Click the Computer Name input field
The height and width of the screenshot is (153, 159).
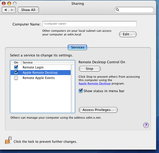[90, 24]
